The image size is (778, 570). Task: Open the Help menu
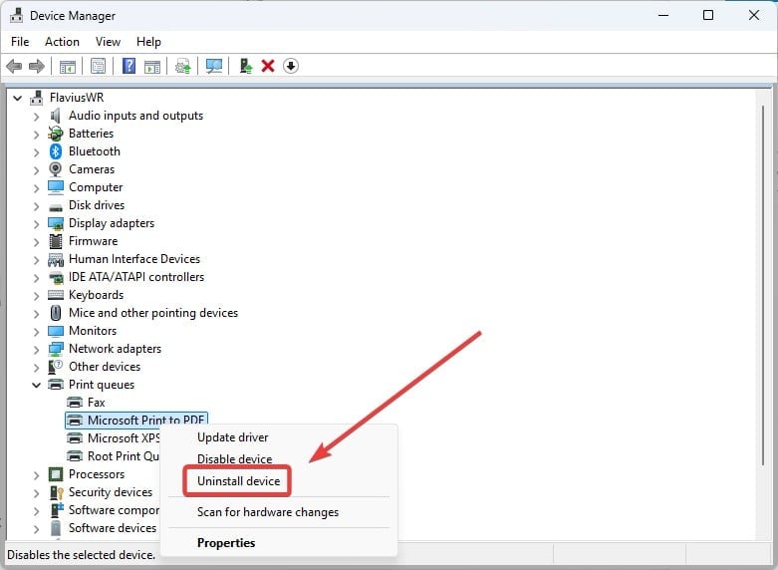click(x=148, y=42)
